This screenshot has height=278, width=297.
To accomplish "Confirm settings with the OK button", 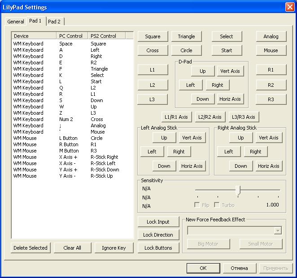I will (203, 268).
